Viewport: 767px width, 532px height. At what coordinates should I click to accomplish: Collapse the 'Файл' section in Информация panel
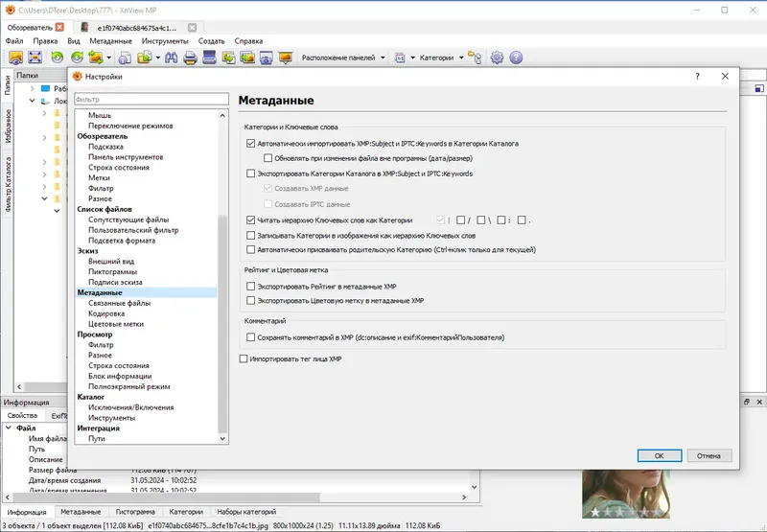pyautogui.click(x=9, y=428)
